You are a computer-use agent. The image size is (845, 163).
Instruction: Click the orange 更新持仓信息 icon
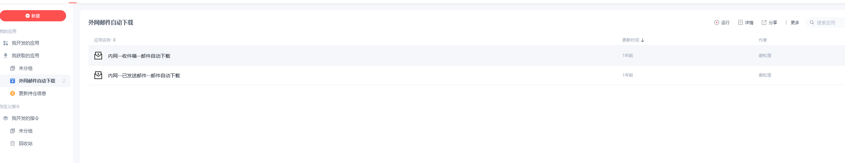pyautogui.click(x=13, y=93)
